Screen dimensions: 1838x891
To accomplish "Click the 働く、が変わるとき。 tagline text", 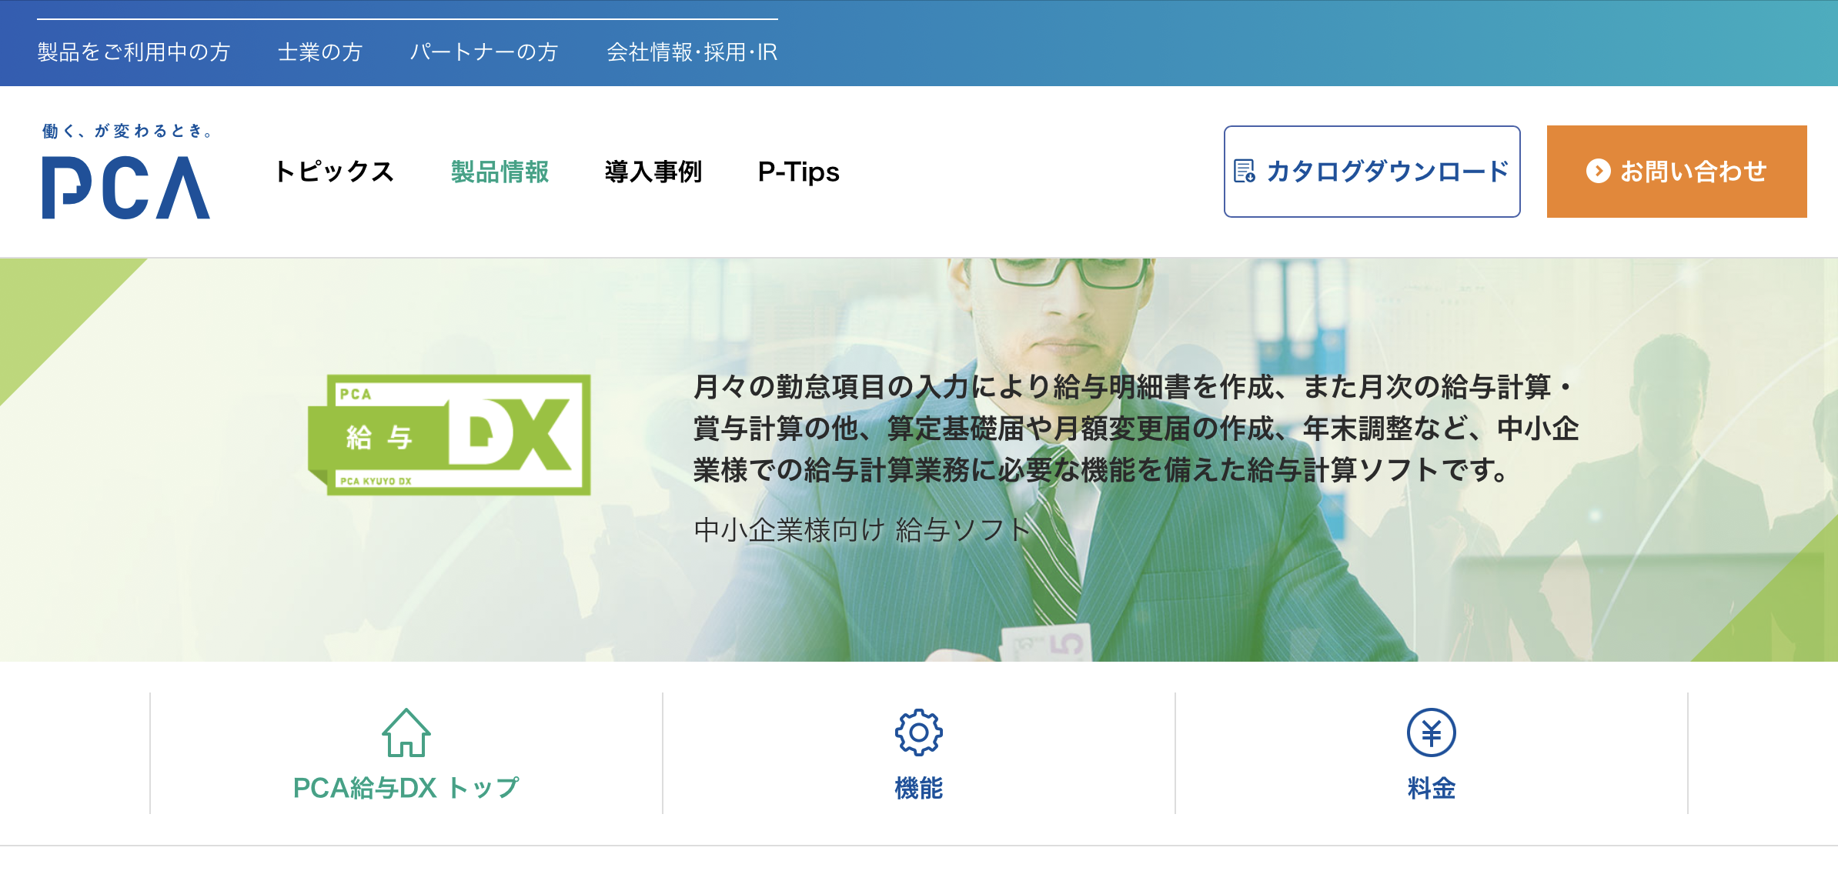I will pyautogui.click(x=128, y=131).
